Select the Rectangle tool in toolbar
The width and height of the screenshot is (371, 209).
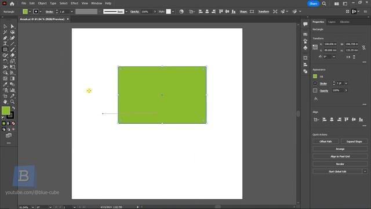pos(5,49)
